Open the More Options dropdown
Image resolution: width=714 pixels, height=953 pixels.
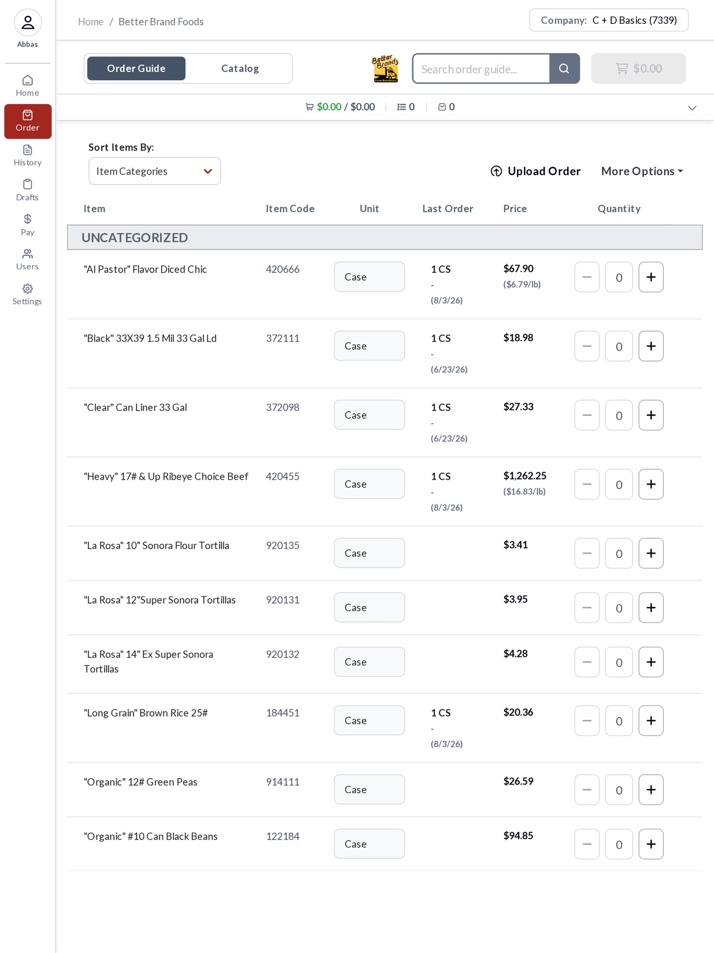[642, 171]
